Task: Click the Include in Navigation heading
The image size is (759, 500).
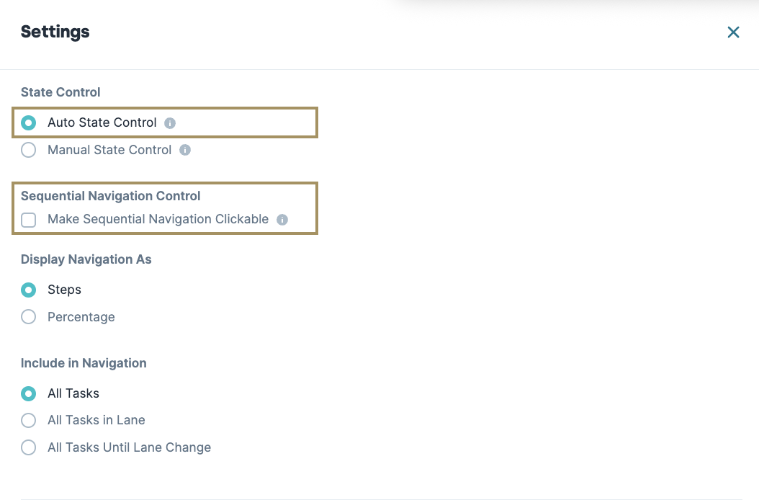Action: [84, 363]
